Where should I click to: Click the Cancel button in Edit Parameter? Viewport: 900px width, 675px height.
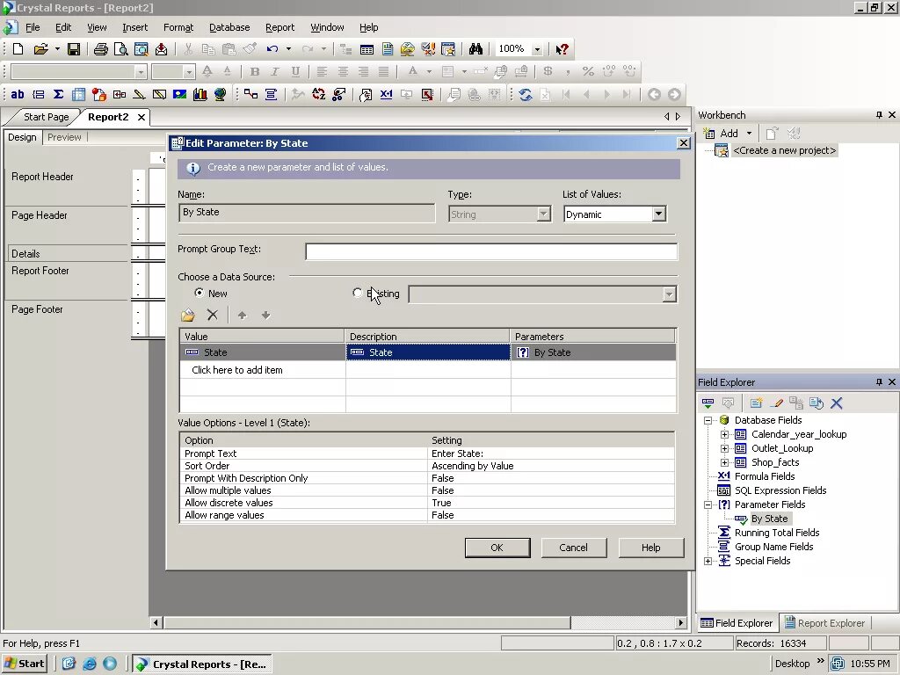click(573, 548)
